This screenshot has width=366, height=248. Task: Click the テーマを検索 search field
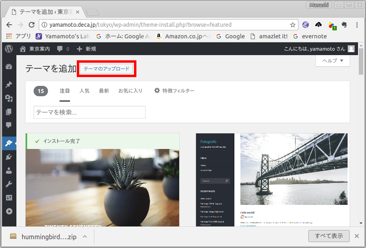pyautogui.click(x=89, y=112)
